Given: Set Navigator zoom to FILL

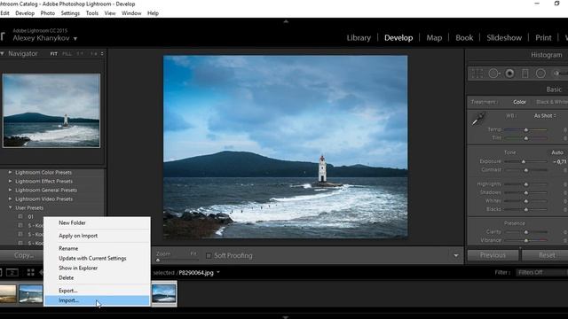Looking at the screenshot, I should 67,53.
